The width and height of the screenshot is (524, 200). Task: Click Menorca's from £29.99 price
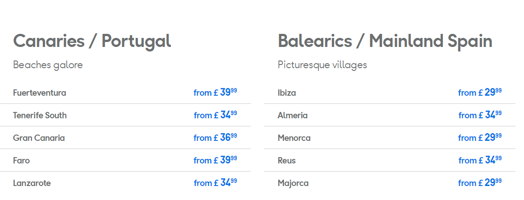tap(480, 138)
